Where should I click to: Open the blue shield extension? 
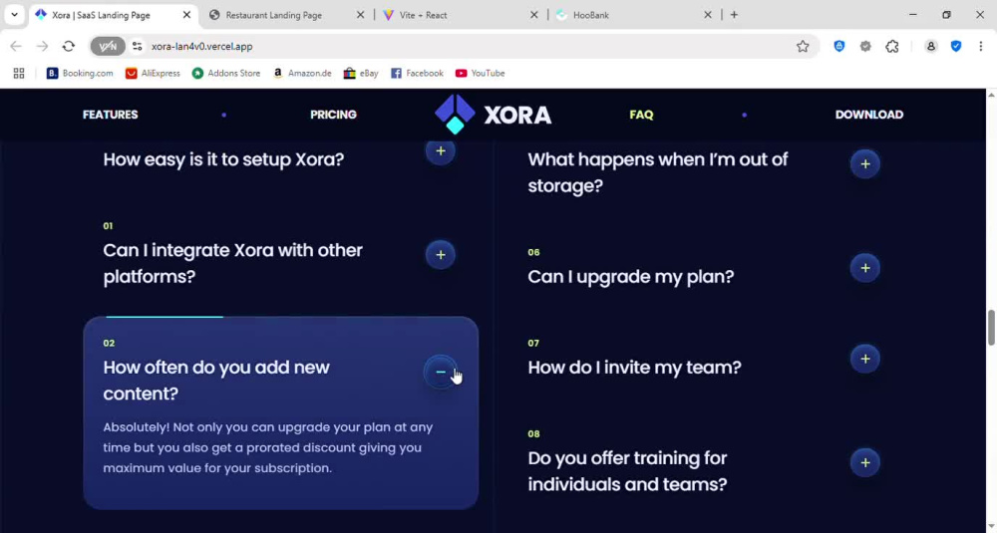point(839,46)
